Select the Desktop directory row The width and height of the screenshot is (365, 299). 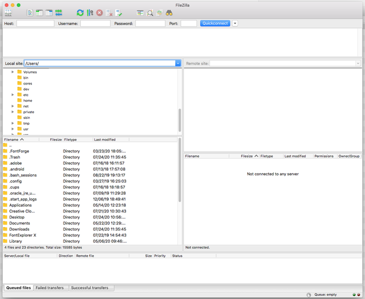(90, 217)
